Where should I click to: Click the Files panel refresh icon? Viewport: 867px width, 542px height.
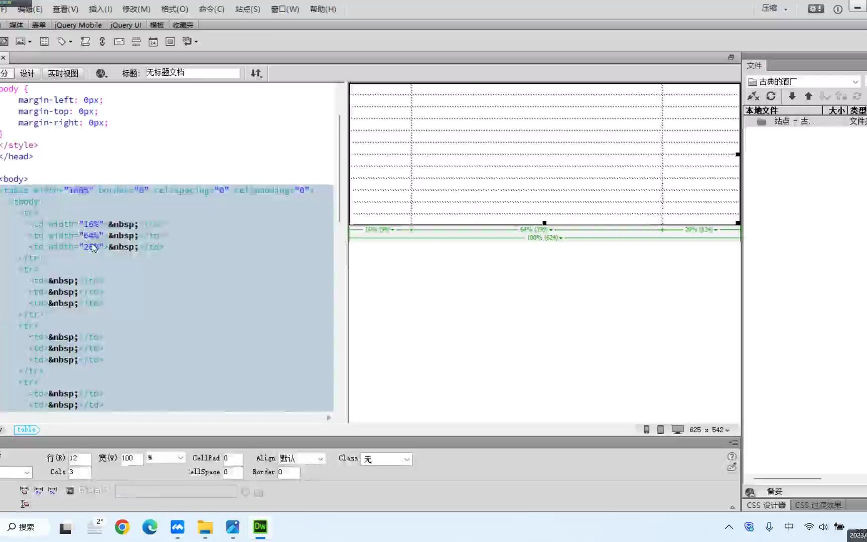click(771, 96)
